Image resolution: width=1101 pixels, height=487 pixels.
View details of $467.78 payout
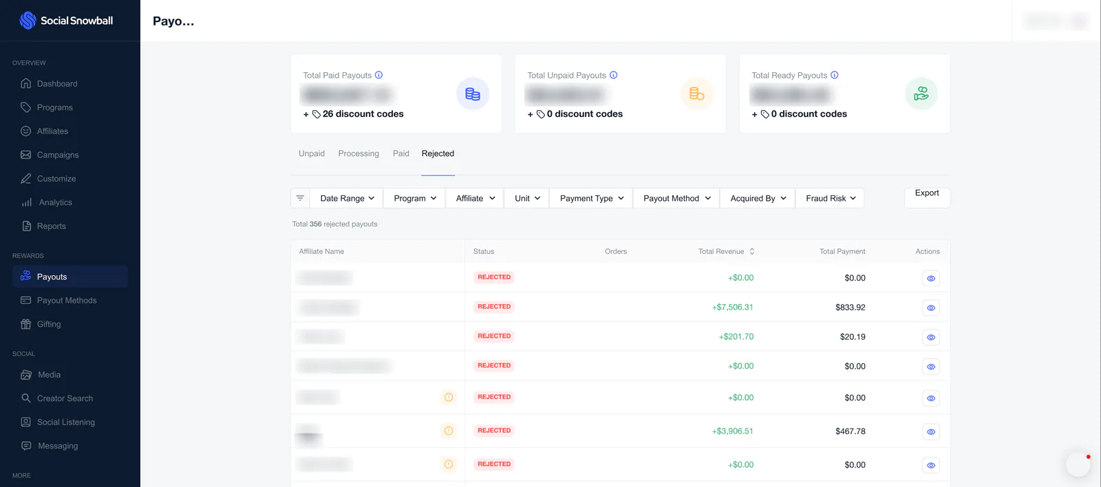pos(931,432)
